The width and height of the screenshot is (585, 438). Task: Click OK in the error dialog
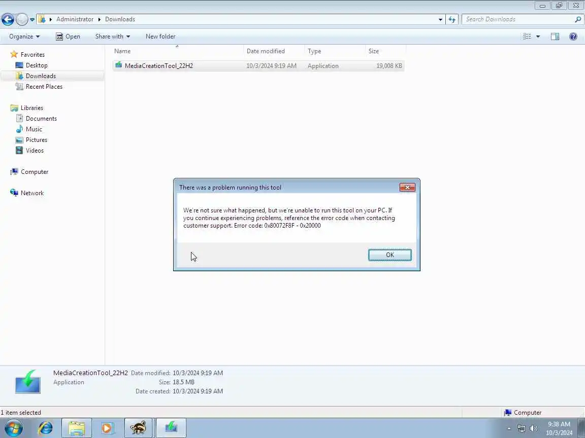point(389,255)
